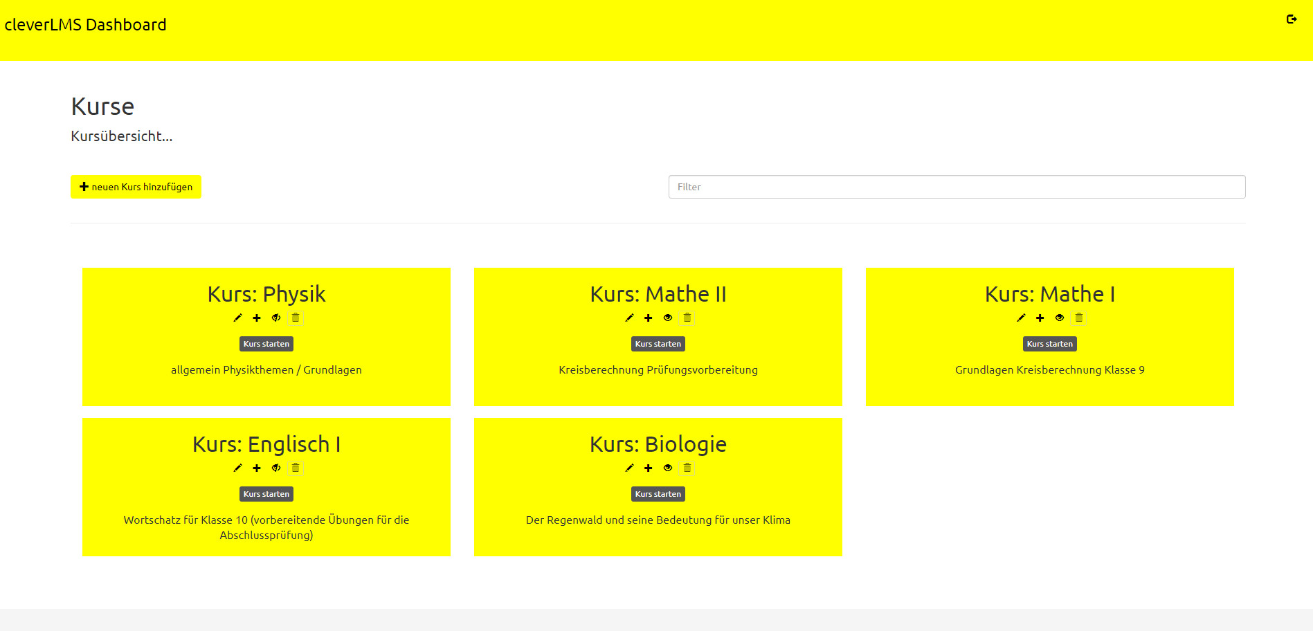Toggle visibility eye of Physik course
The height and width of the screenshot is (631, 1313).
point(276,318)
